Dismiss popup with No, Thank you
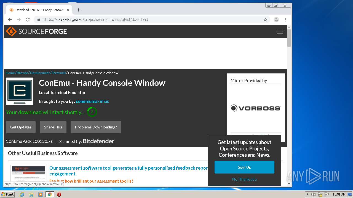Image resolution: width=353 pixels, height=198 pixels. tap(244, 179)
